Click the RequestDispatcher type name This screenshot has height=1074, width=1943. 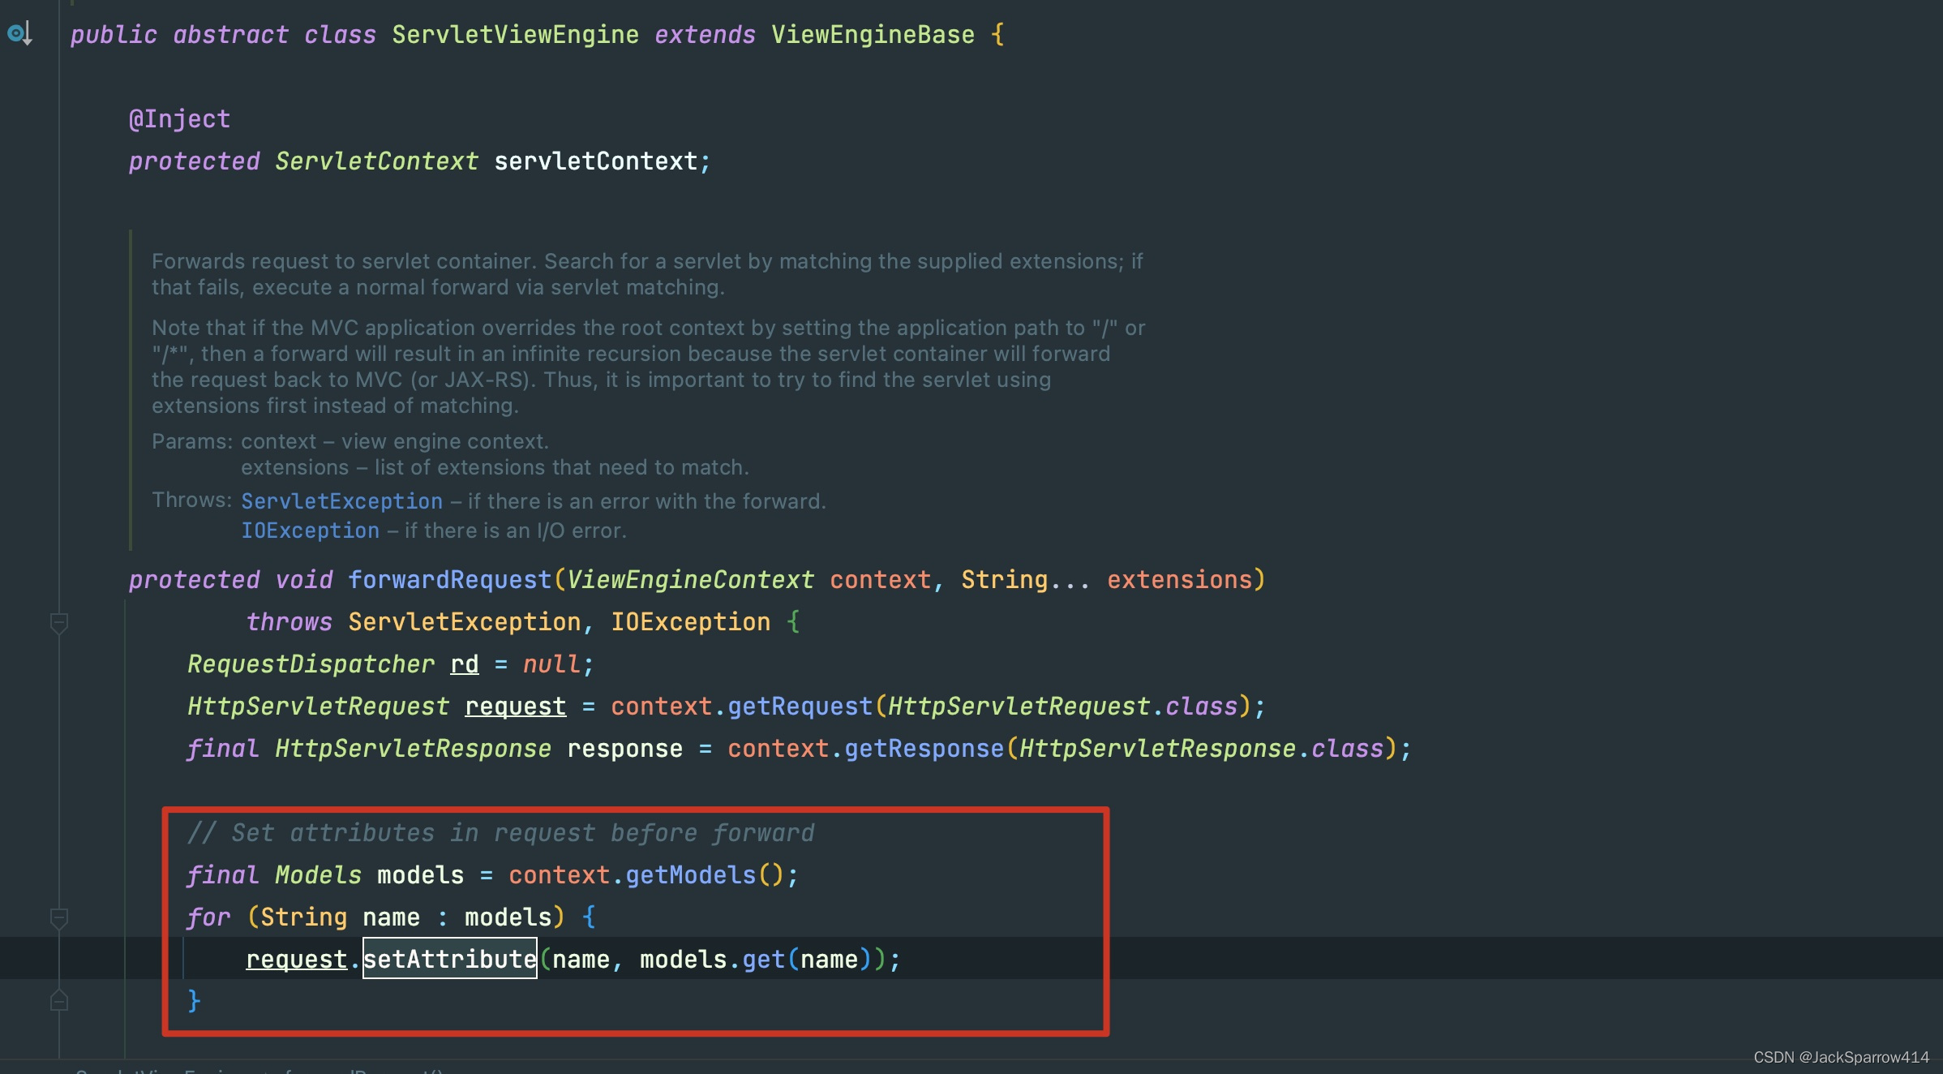311,664
